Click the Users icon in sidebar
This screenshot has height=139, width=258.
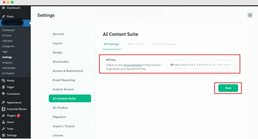[x=4, y=122]
